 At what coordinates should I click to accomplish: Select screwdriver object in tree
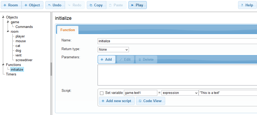point(24,60)
